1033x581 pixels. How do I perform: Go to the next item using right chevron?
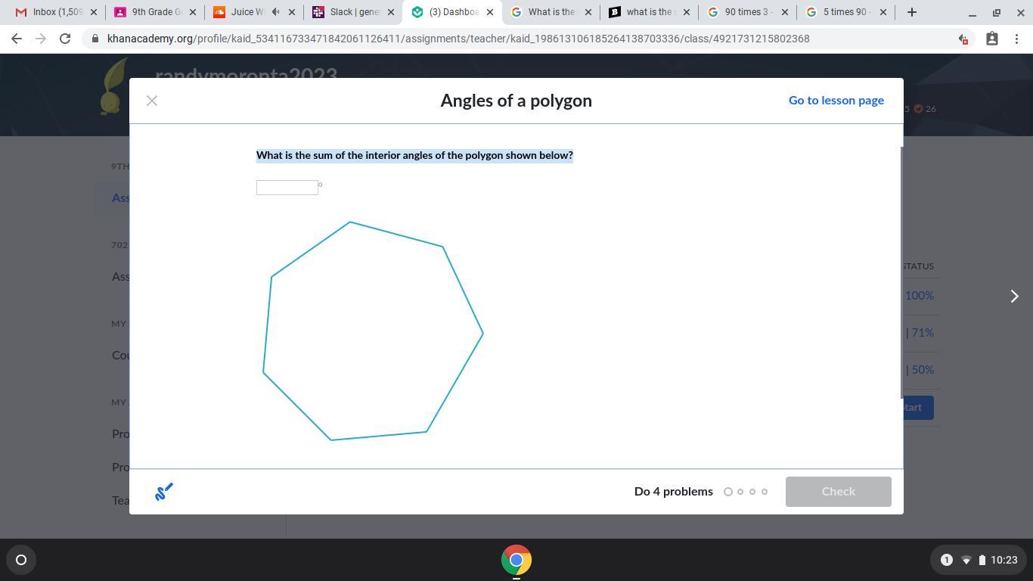coord(1015,297)
